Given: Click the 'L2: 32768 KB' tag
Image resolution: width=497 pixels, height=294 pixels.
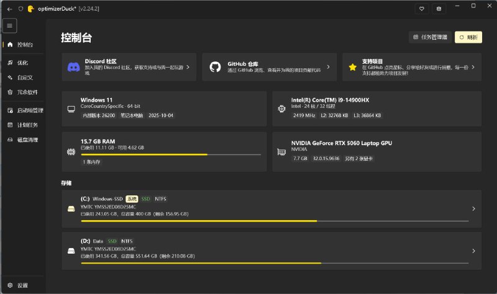Looking at the screenshot, I should [x=334, y=115].
